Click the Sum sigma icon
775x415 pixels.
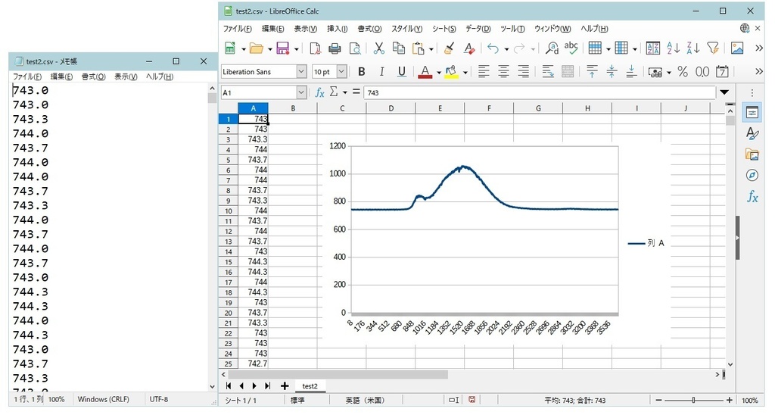coord(334,92)
